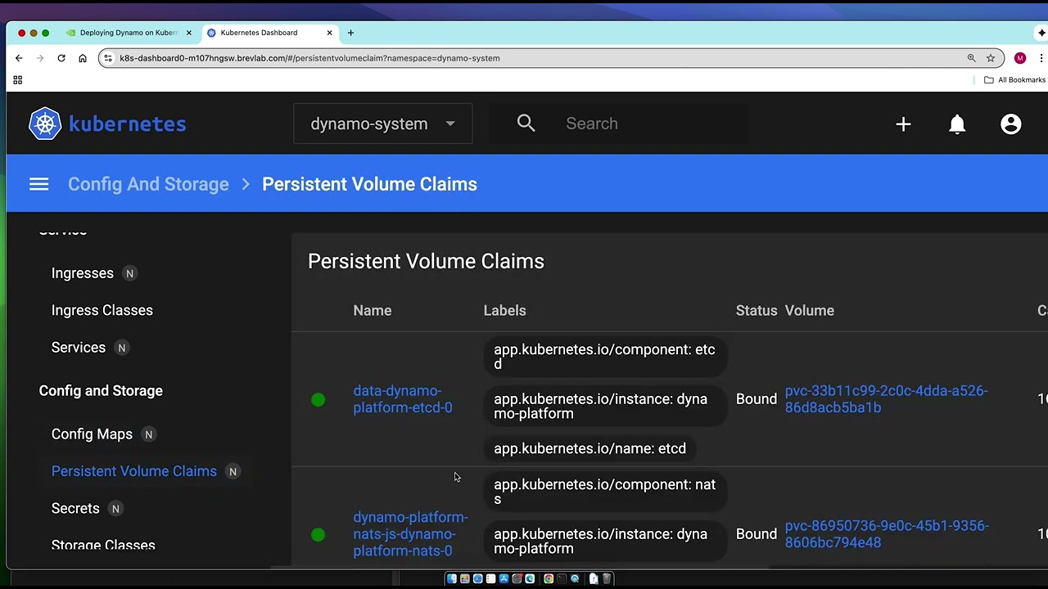The image size is (1048, 589).
Task: Open the dynamo-system namespace dropdown
Action: (382, 124)
